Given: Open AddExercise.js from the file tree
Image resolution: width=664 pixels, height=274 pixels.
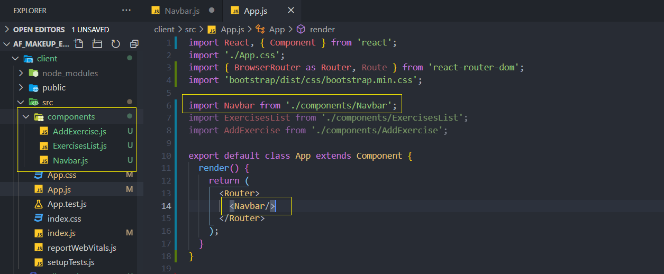Looking at the screenshot, I should point(79,131).
